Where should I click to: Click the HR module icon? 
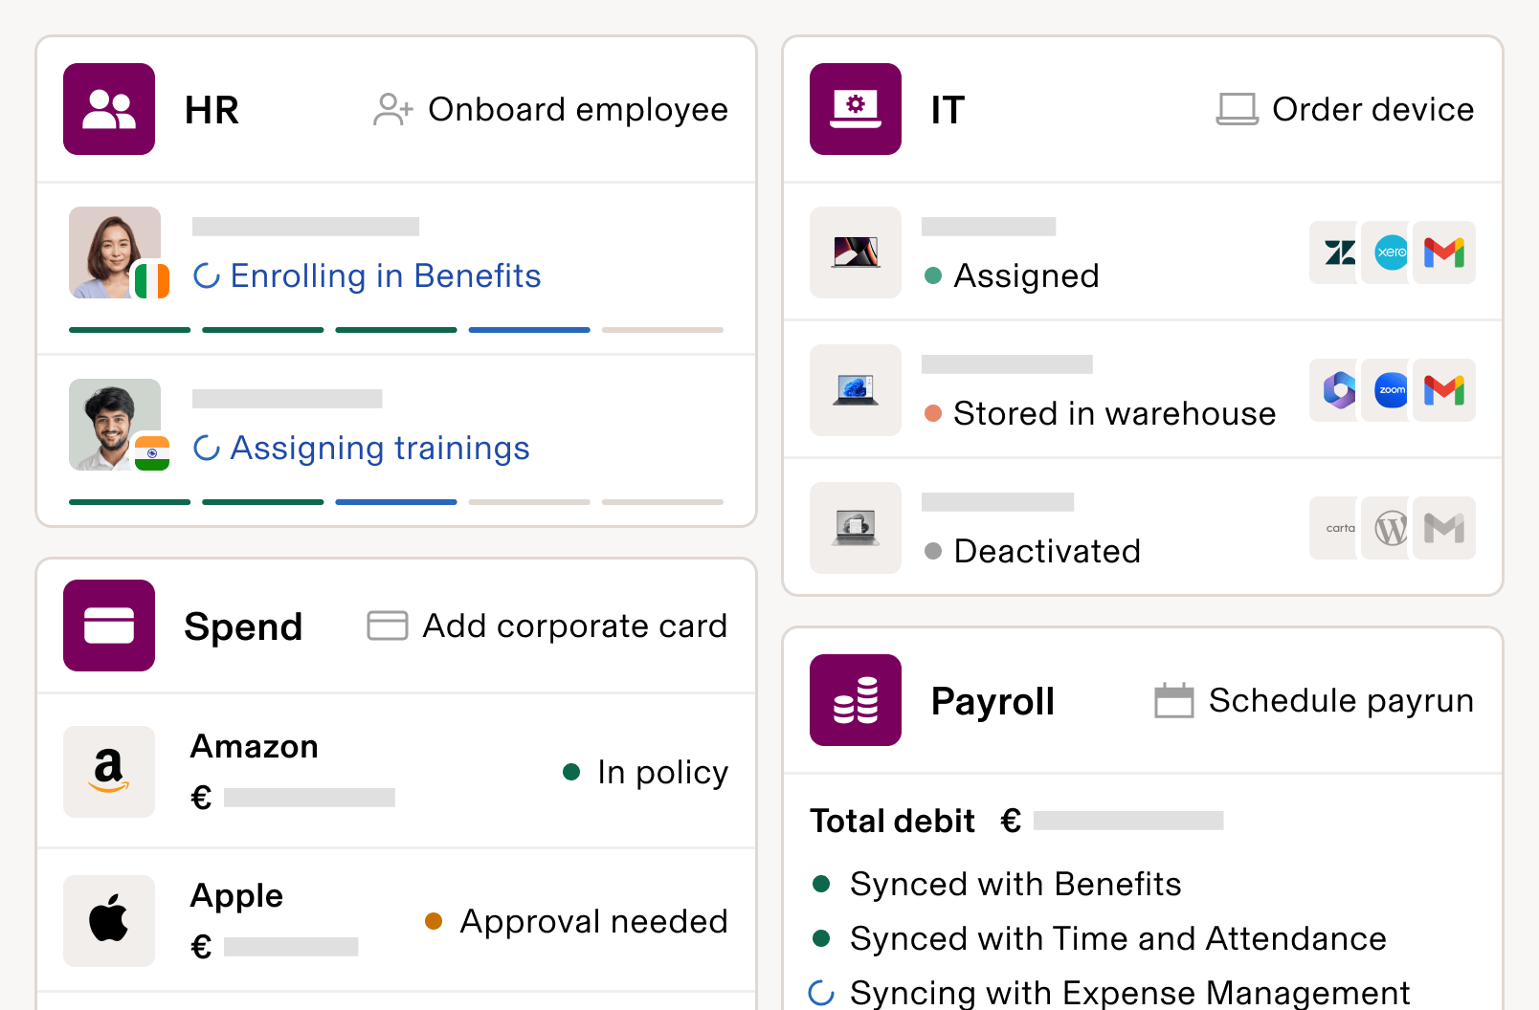click(x=108, y=109)
